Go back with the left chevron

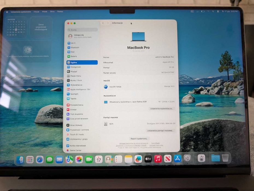point(103,23)
